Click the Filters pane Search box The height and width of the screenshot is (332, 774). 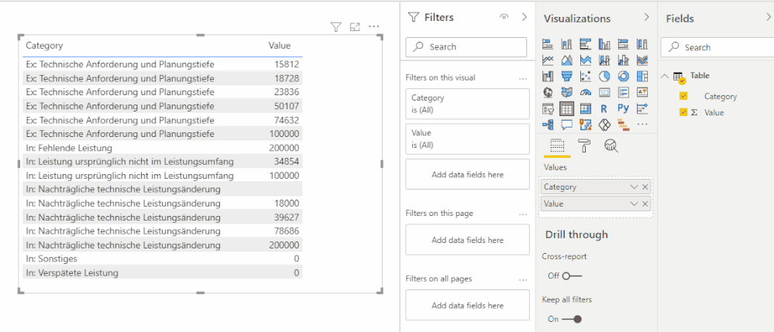466,47
